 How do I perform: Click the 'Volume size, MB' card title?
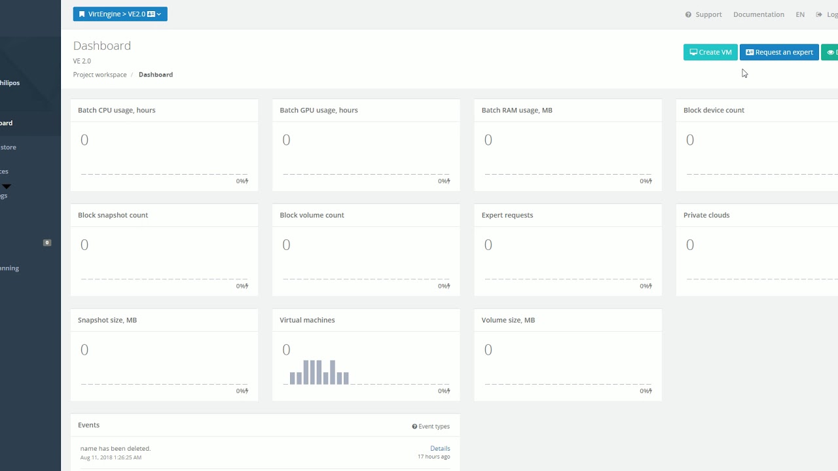508,320
